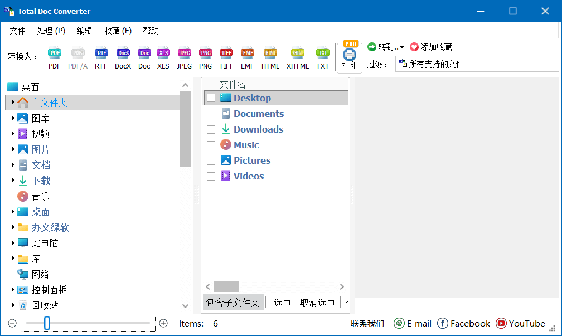This screenshot has width=562, height=336.
Task: Select TXT as the output format
Action: (322, 56)
